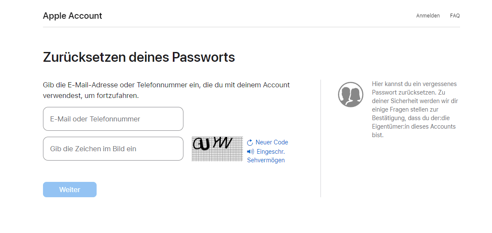Focus the captcha characters input field
The image size is (492, 233).
coord(113,149)
